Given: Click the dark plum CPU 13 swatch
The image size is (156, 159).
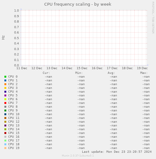Looking at the screenshot, I should pyautogui.click(x=5, y=126).
